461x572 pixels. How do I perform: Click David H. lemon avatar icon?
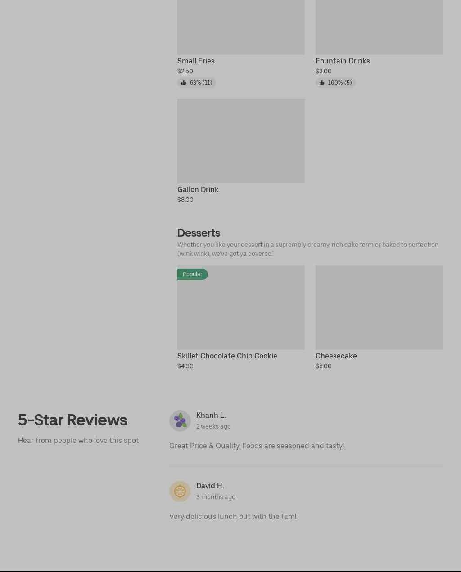pyautogui.click(x=180, y=492)
